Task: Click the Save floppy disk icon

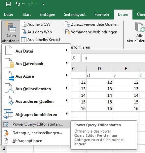Action: (8, 4)
